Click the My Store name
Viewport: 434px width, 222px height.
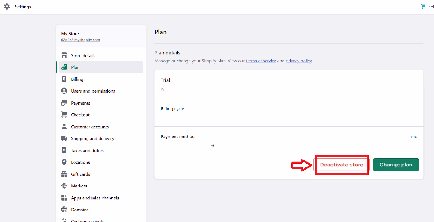click(x=70, y=34)
